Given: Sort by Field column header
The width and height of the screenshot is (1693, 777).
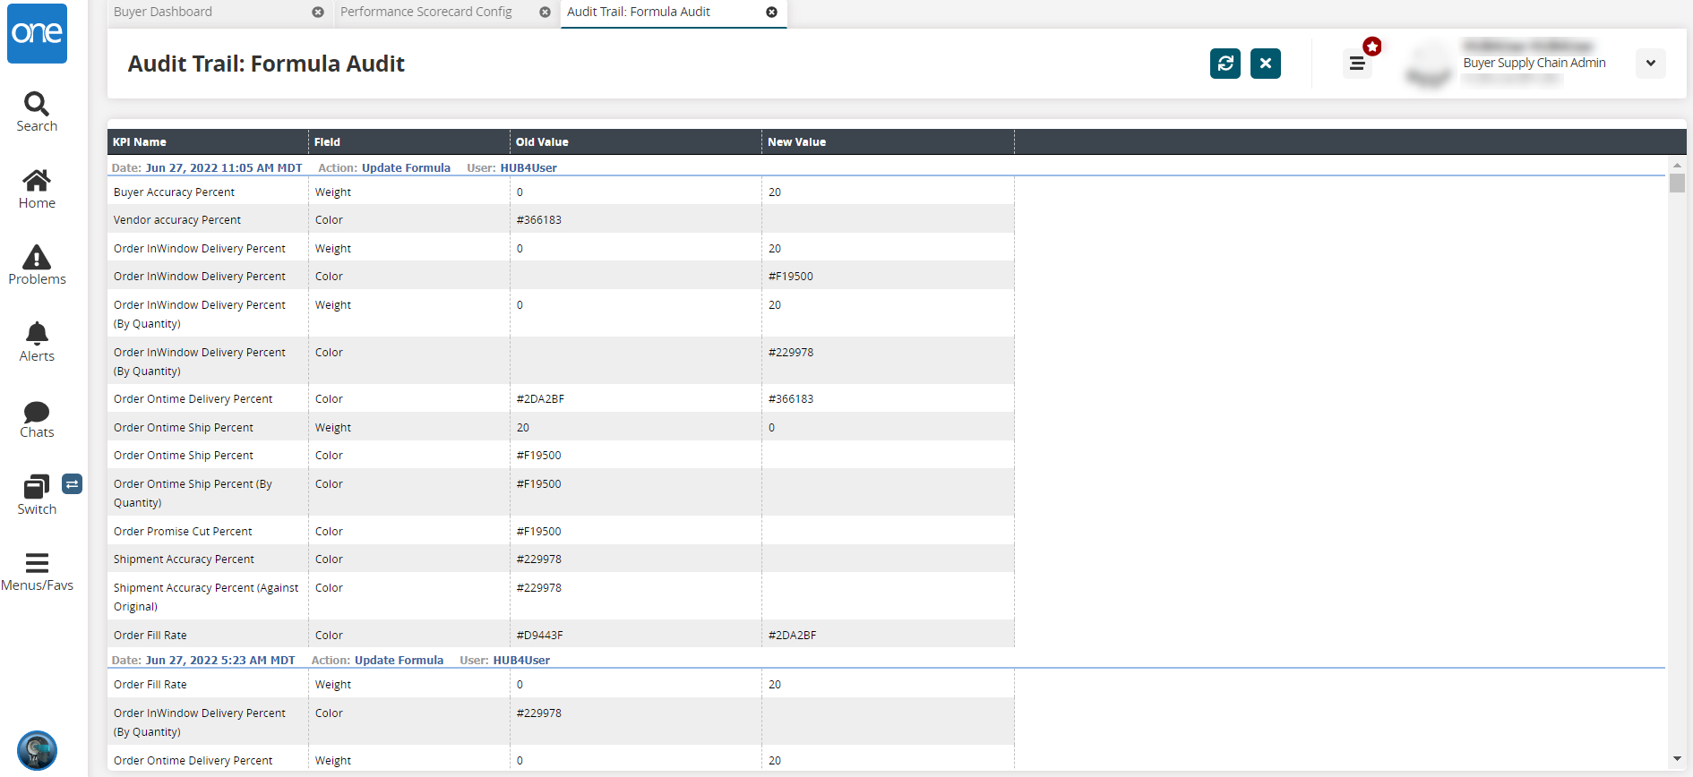Looking at the screenshot, I should (409, 142).
